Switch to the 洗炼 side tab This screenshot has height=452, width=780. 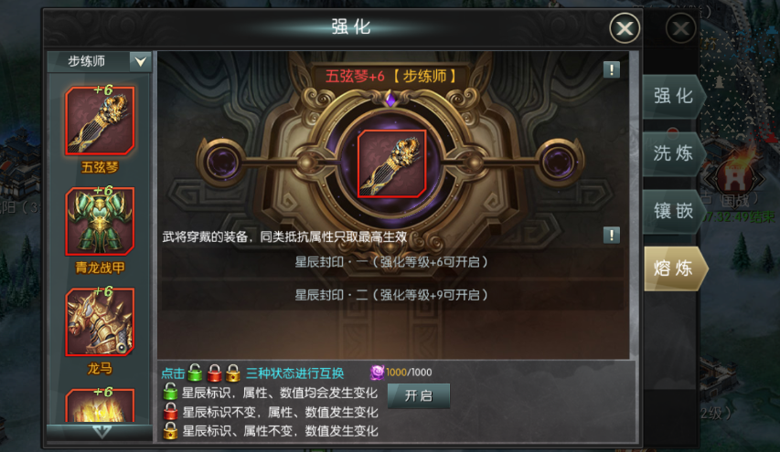(x=674, y=153)
